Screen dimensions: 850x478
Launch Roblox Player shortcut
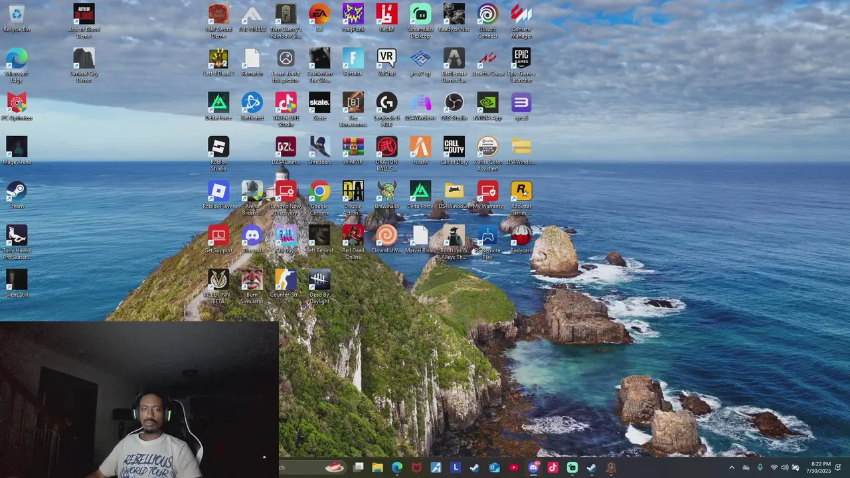[x=218, y=195]
